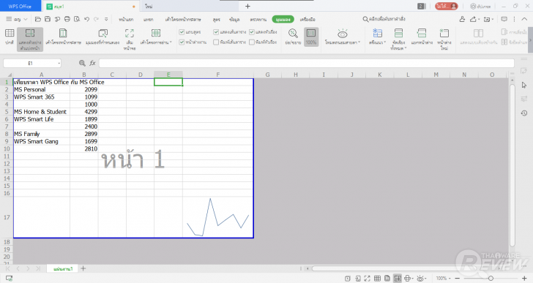Open the share export dropdown arrow
This screenshot has width=533, height=283.
click(479, 19)
